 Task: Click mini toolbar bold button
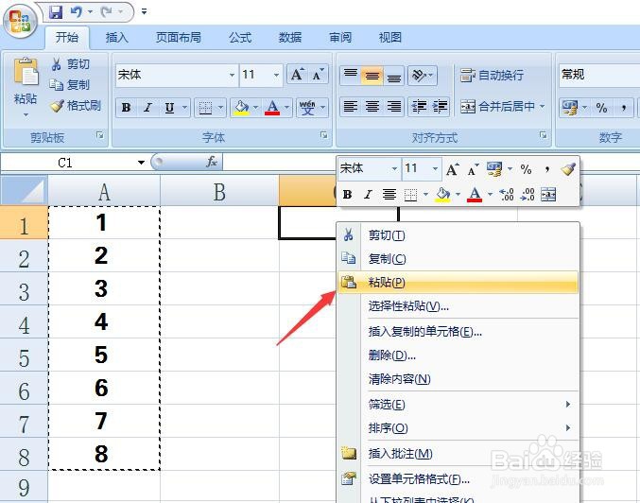click(347, 195)
